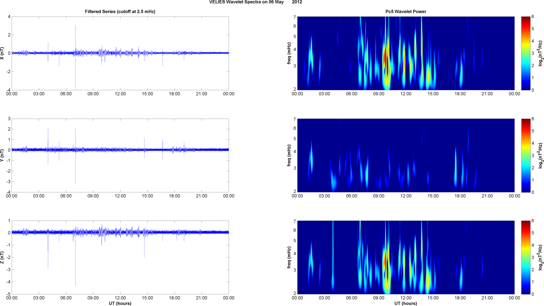Select the X component filtered time series plot
544x306 pixels.
[x=120, y=53]
